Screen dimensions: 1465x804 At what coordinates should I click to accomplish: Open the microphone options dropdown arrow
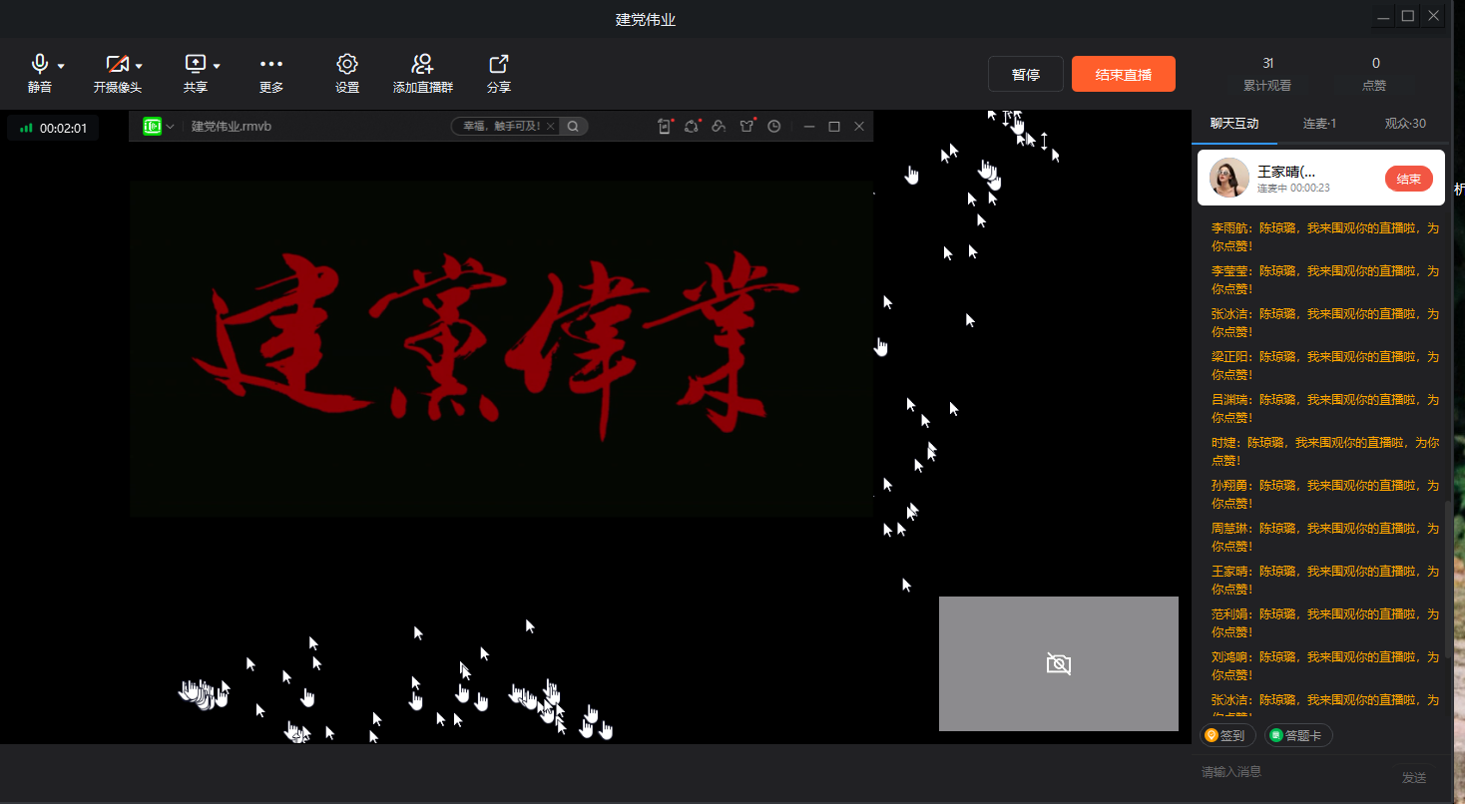click(x=61, y=67)
